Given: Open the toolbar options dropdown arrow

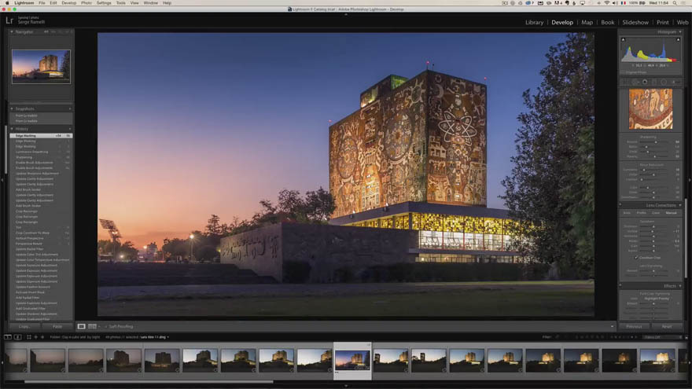Looking at the screenshot, I should pyautogui.click(x=612, y=327).
